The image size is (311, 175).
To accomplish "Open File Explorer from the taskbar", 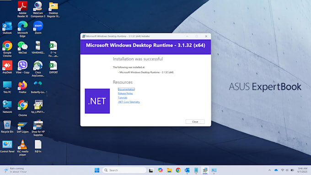I will 169,170.
